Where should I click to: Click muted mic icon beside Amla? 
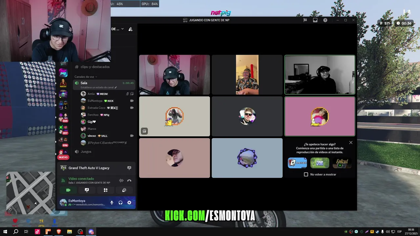tap(128, 94)
